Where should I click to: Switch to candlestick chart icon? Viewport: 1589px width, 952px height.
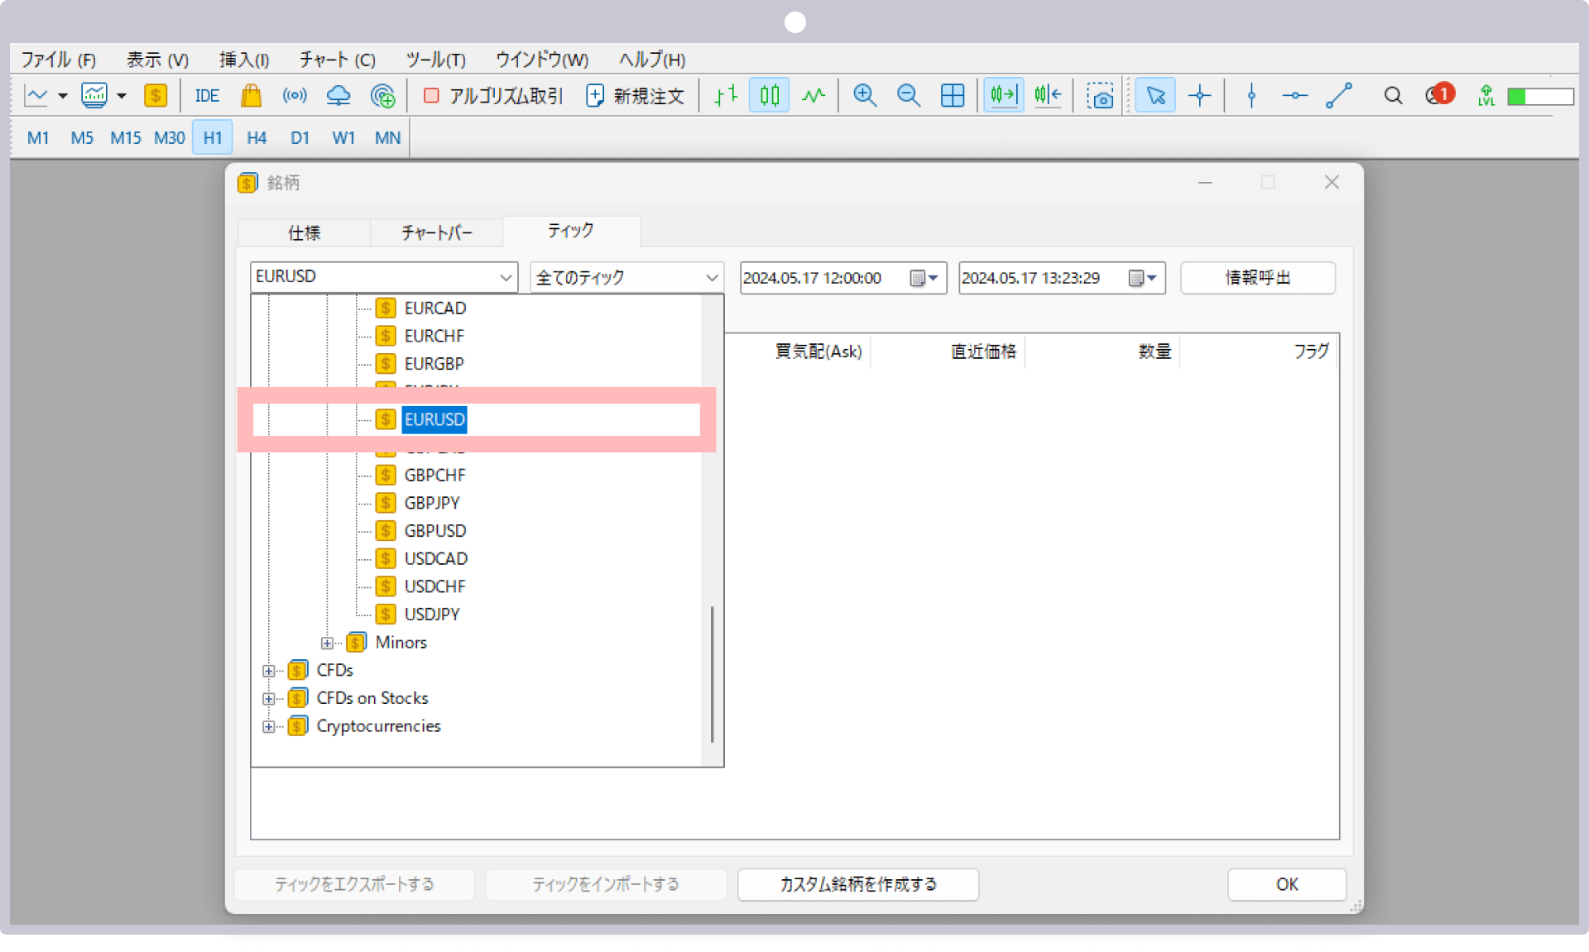[770, 96]
